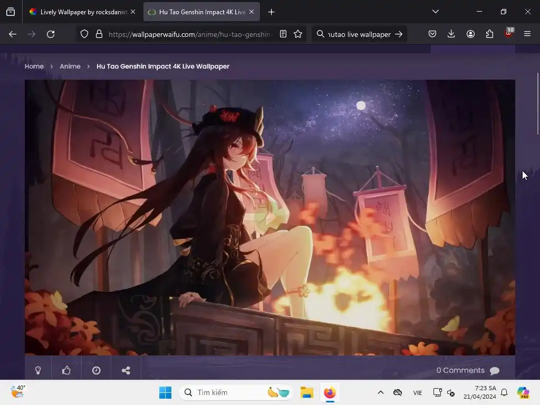Open the Firefox View tab list icon
The image size is (540, 405).
click(x=11, y=12)
